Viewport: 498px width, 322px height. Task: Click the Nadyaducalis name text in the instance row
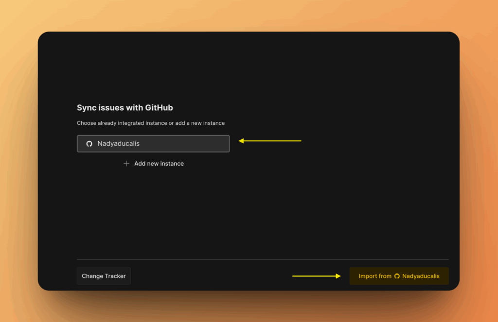pos(118,144)
